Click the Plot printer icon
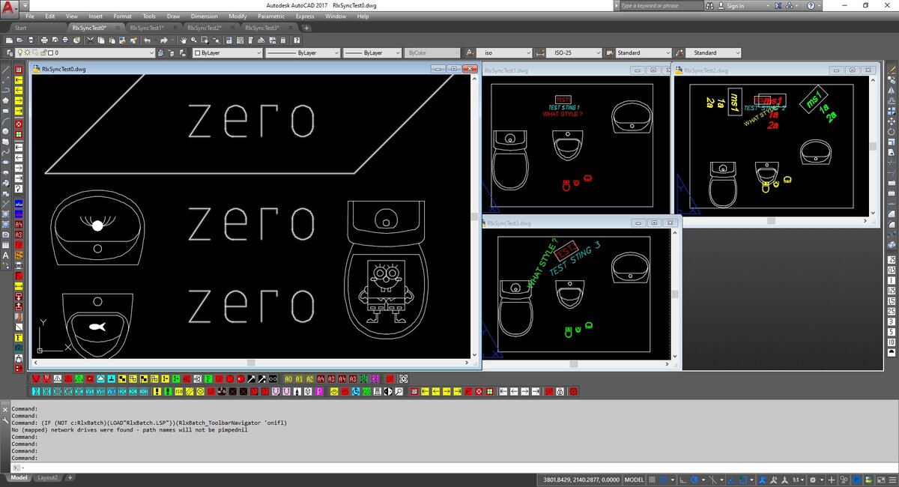899x487 pixels. 45,40
